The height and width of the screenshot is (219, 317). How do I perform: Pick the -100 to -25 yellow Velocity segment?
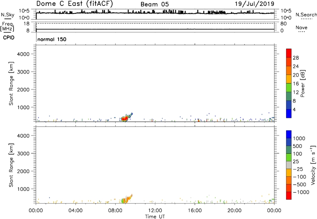coord(289,173)
